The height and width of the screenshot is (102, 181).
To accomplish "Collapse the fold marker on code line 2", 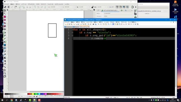I will tap(72, 33).
